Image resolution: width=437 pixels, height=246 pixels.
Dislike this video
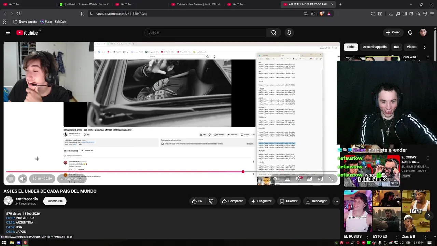[x=211, y=201]
